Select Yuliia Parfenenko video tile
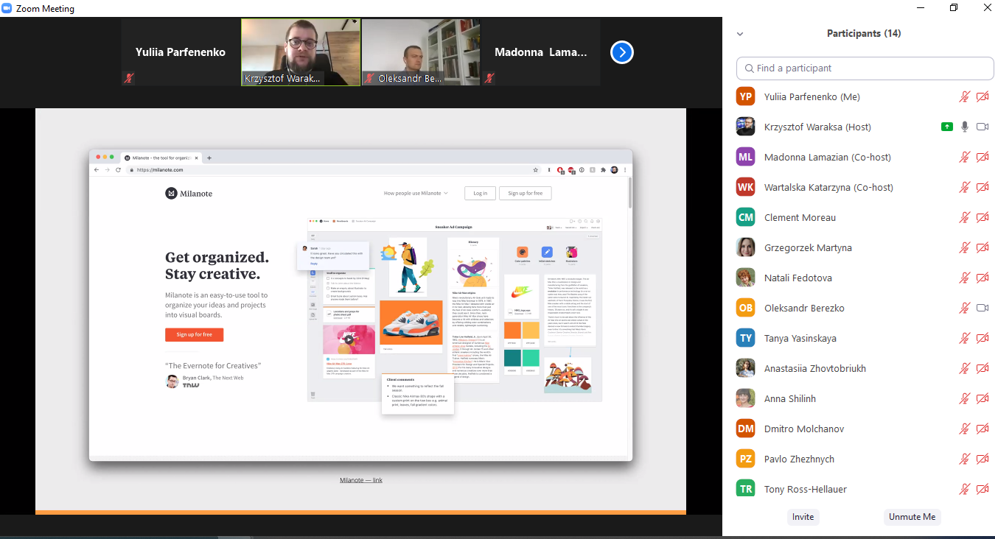The image size is (995, 539). pos(181,52)
